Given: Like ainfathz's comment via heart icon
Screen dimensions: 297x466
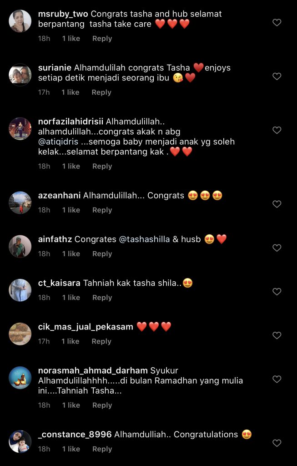Looking at the screenshot, I should 277,248.
